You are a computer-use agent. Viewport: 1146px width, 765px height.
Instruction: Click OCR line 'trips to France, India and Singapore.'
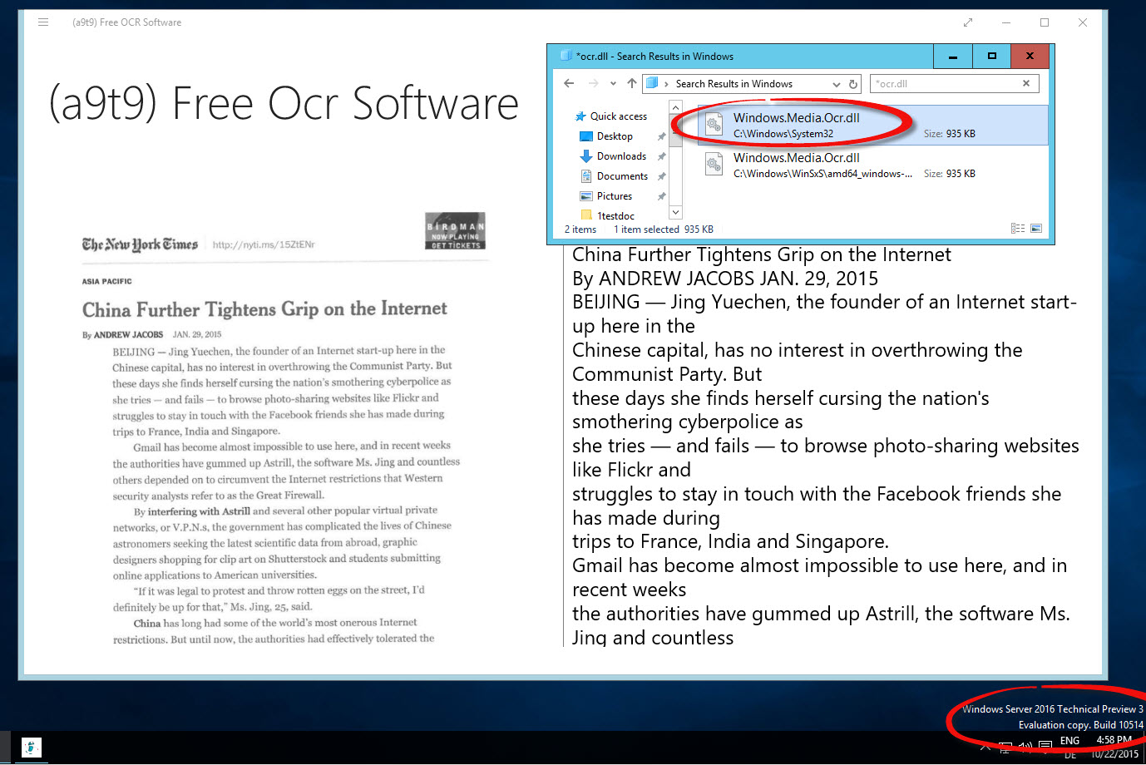pyautogui.click(x=730, y=542)
